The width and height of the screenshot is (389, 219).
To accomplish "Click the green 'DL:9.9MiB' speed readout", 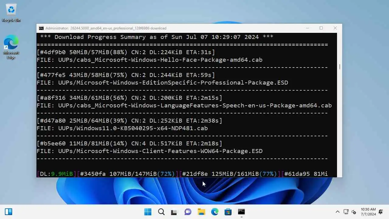I will (56, 174).
